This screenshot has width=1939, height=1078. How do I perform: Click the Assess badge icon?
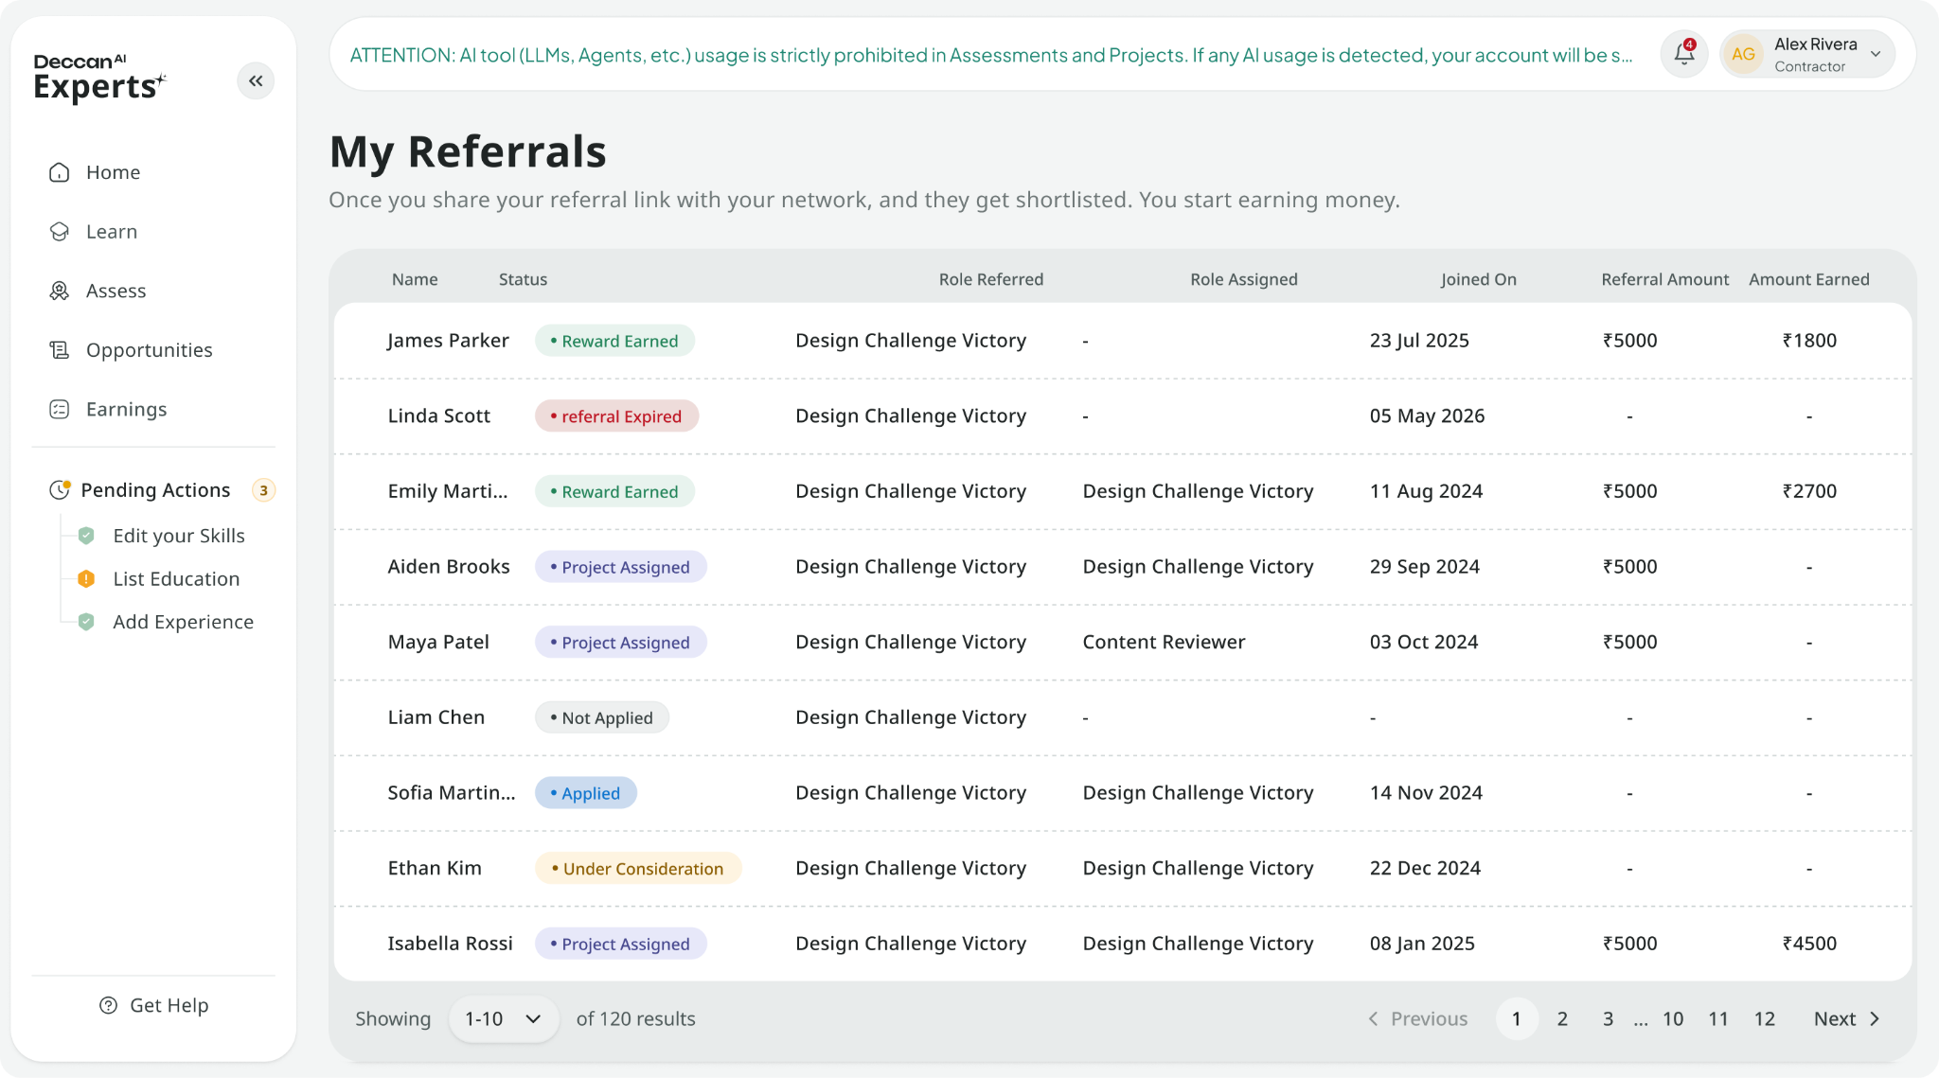pyautogui.click(x=60, y=291)
